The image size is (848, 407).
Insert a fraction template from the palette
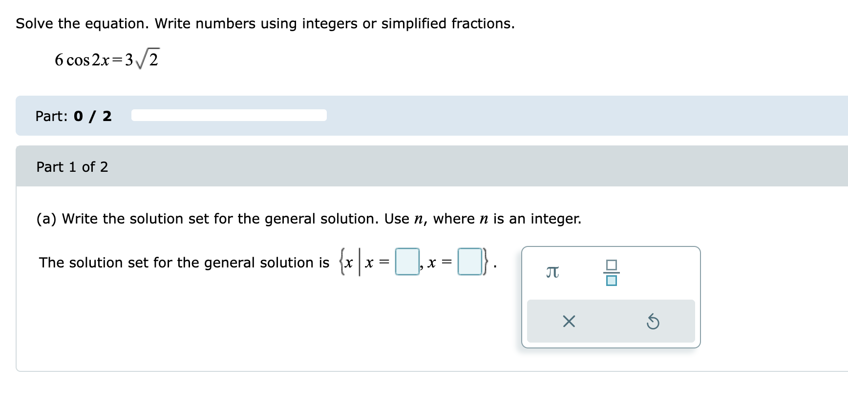click(610, 271)
